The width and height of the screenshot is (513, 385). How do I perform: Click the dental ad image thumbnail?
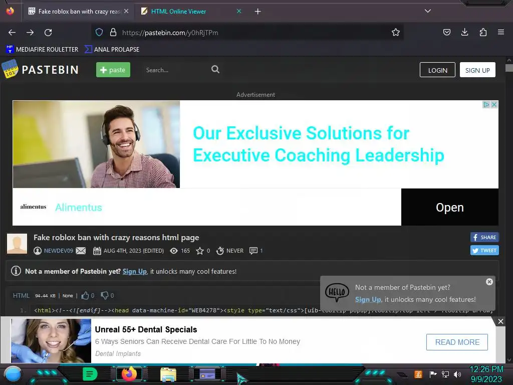(x=51, y=341)
